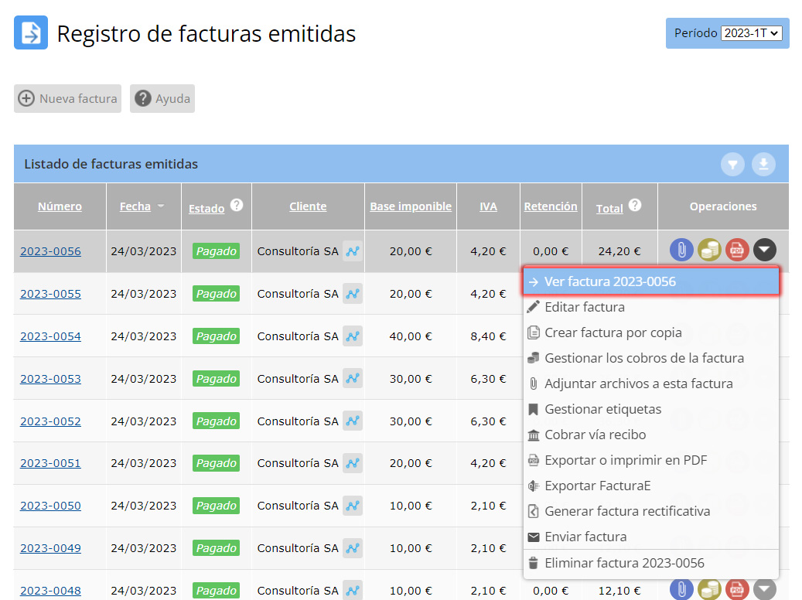Open invoice number link 2023-0053
The image size is (802, 600).
click(x=50, y=379)
